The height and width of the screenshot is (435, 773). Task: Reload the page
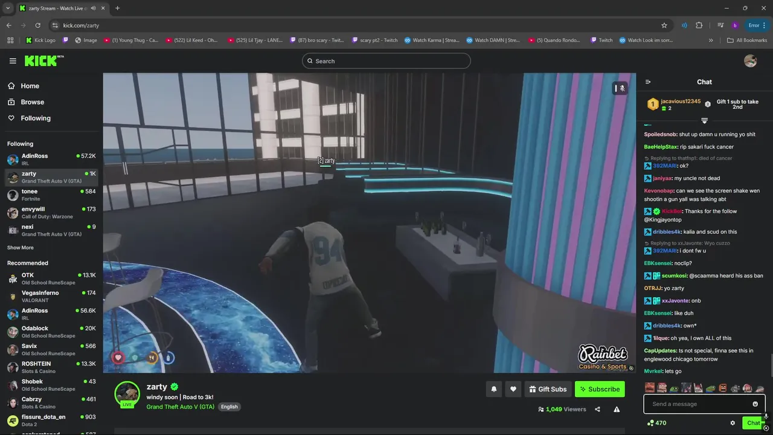click(x=37, y=25)
